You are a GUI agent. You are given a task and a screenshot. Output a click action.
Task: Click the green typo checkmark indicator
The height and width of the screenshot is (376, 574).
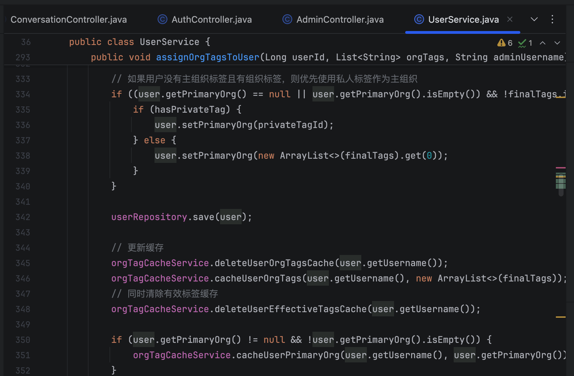(x=522, y=43)
